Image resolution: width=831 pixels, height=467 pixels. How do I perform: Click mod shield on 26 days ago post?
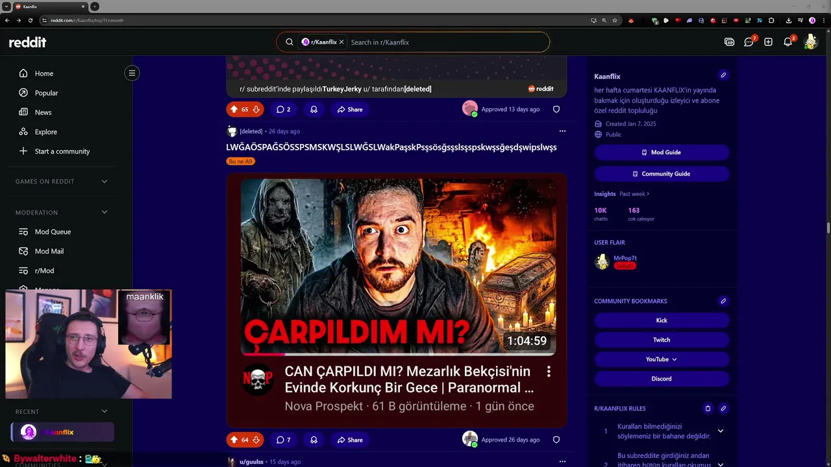coord(556,440)
